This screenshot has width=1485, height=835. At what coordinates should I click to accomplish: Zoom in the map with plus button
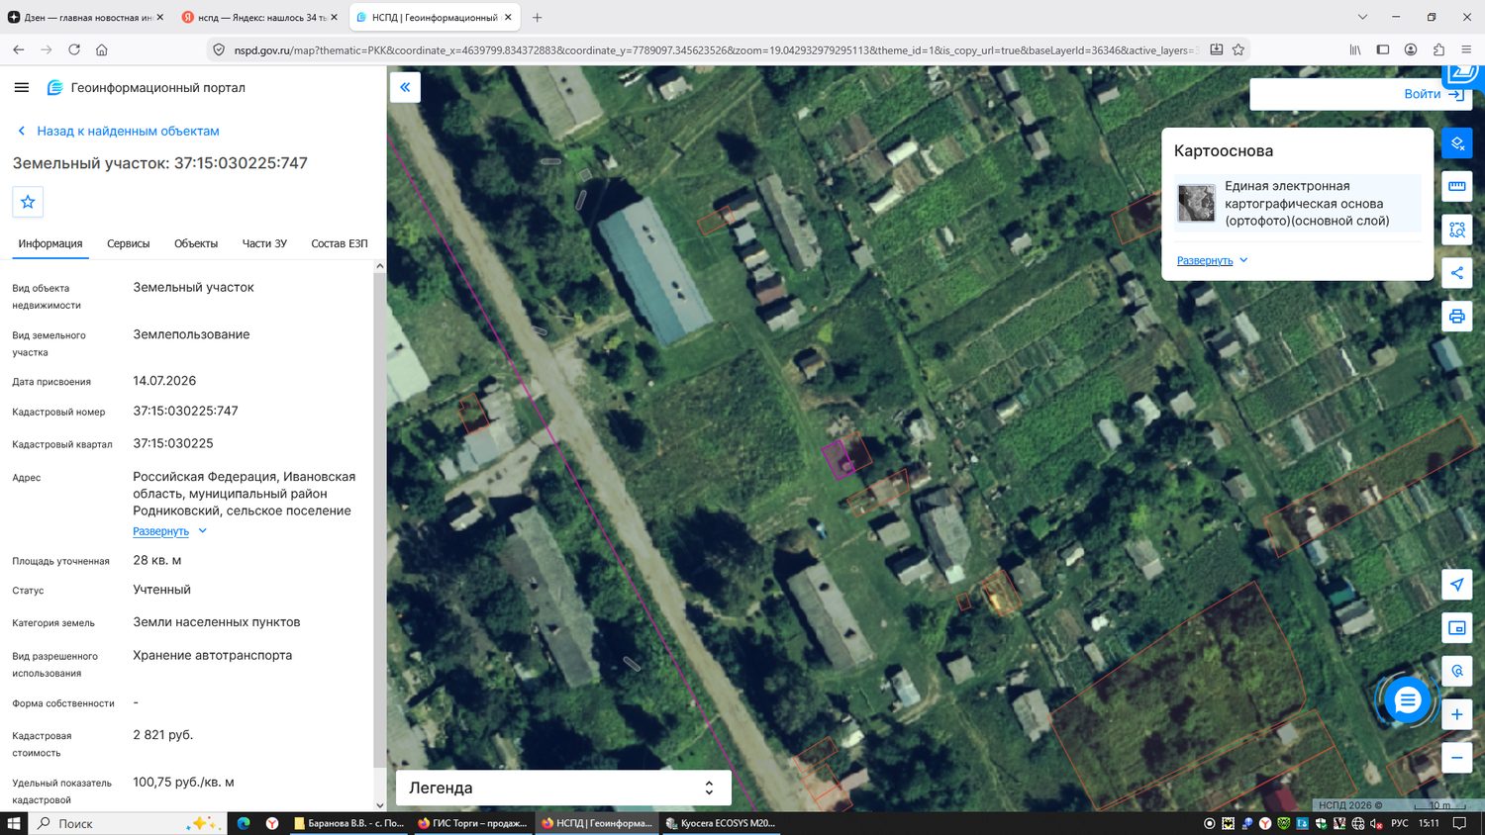[x=1457, y=714]
